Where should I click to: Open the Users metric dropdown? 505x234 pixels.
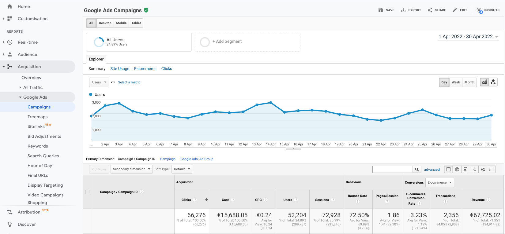(99, 82)
